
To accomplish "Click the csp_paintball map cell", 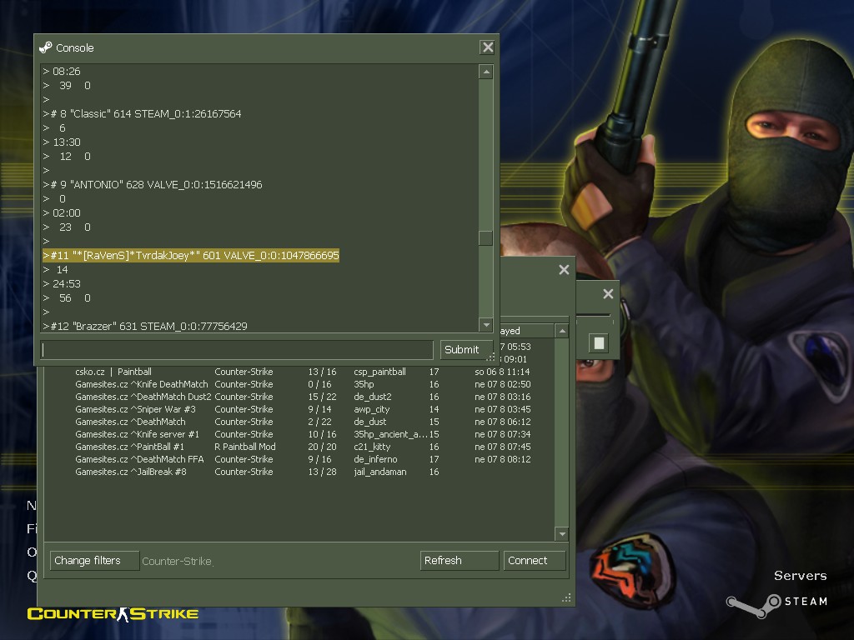I will (x=379, y=372).
